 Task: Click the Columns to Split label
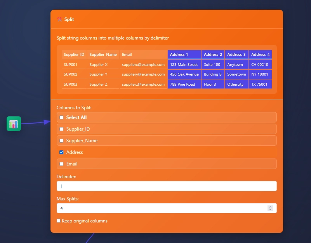click(x=74, y=108)
